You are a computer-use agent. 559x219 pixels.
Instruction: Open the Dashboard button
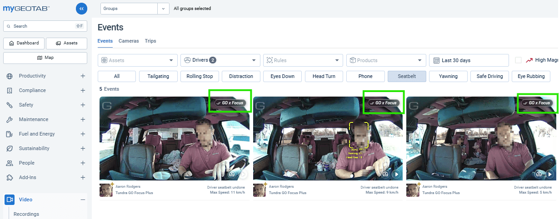(24, 43)
